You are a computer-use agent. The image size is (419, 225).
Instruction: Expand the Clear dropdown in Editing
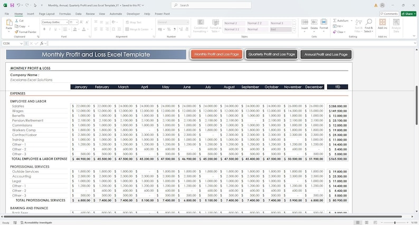click(x=345, y=32)
